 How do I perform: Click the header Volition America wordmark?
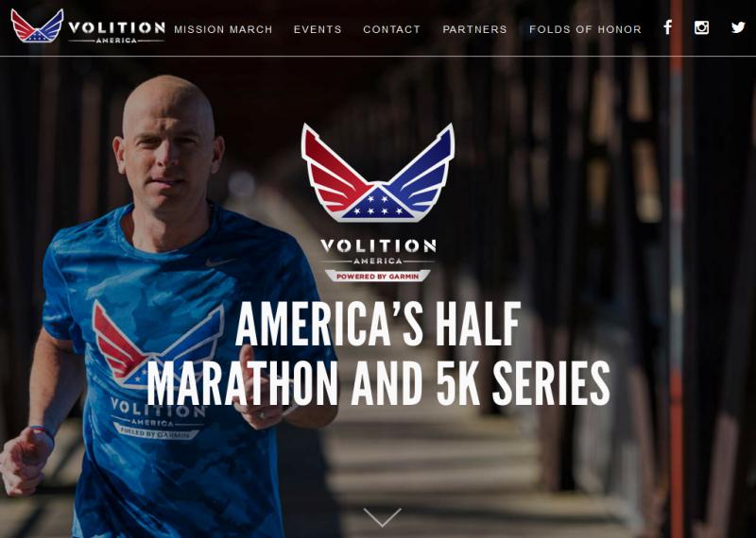point(116,32)
